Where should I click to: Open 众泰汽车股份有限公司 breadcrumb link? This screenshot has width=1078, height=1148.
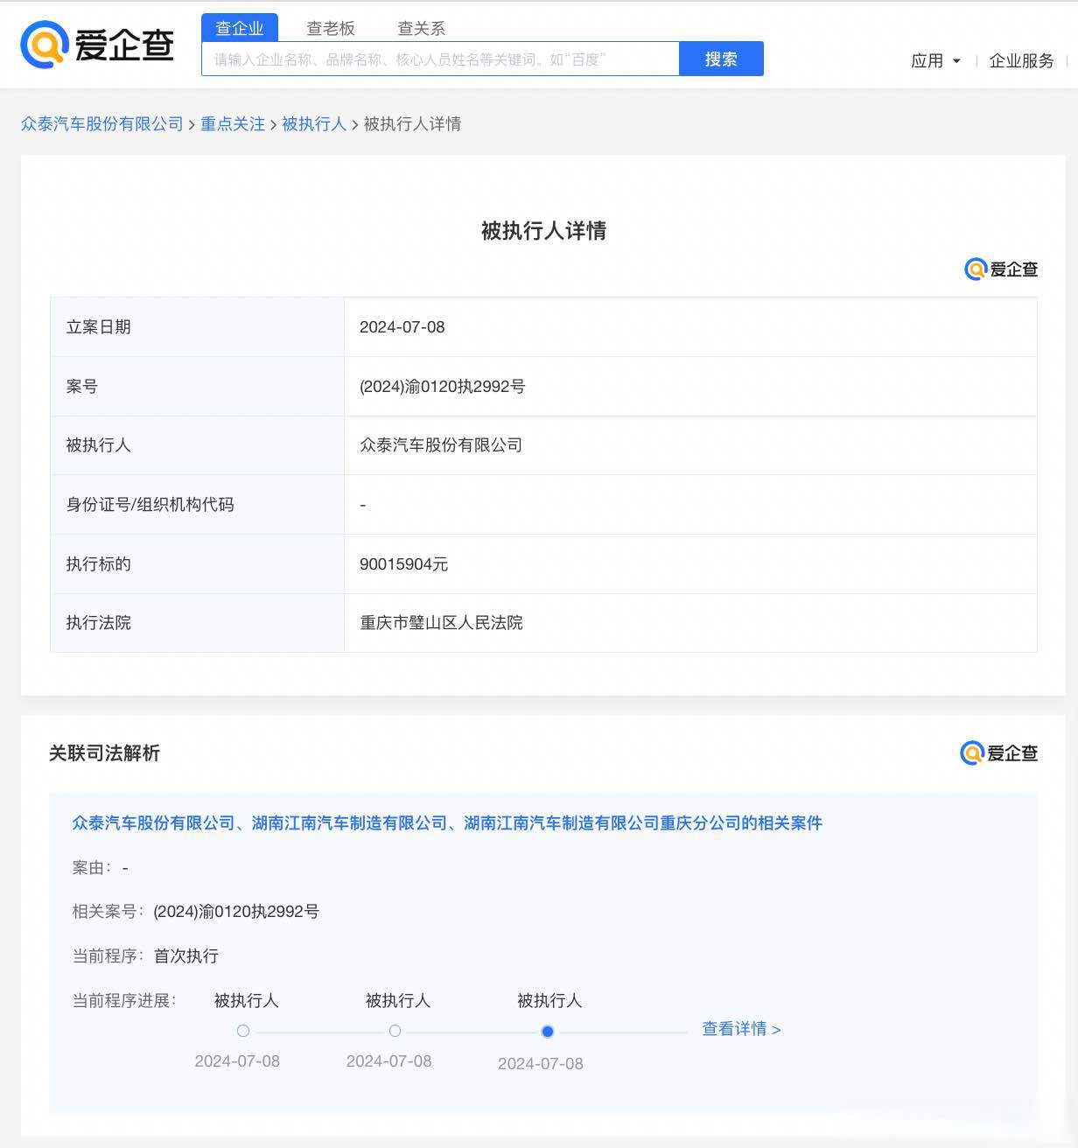coord(102,124)
